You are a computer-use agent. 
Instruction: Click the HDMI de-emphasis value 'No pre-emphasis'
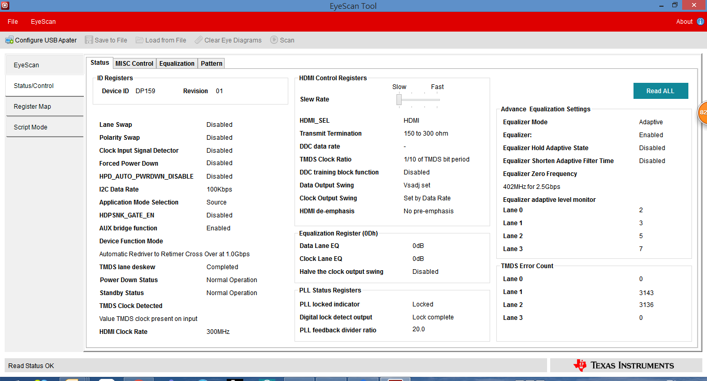click(x=429, y=211)
